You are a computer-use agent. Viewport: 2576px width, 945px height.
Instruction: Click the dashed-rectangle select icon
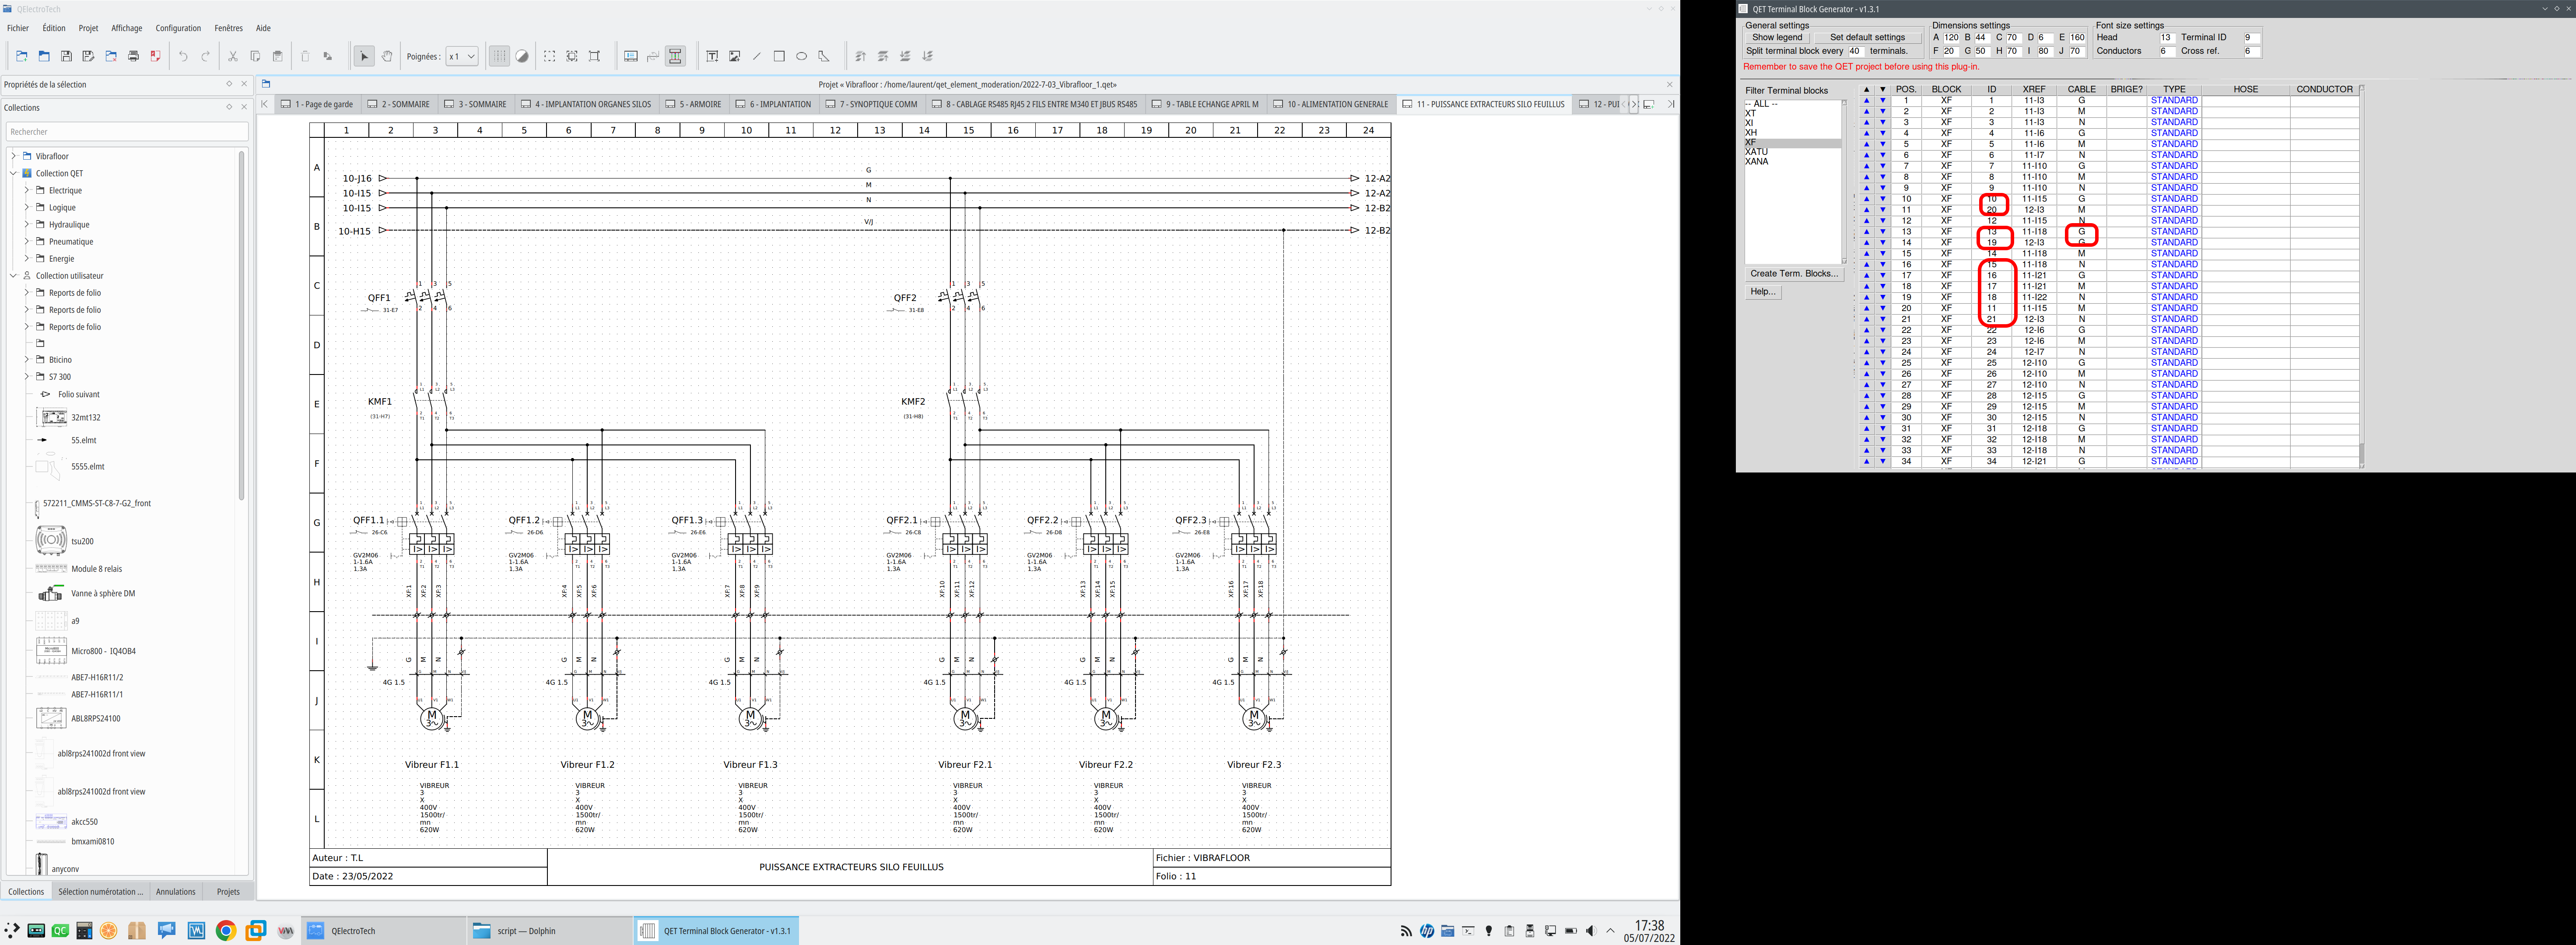pyautogui.click(x=550, y=56)
